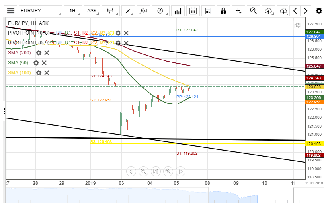The height and width of the screenshot is (207, 324).
Task: Click the S3: 120.493 pivot label
Action: pos(101,142)
